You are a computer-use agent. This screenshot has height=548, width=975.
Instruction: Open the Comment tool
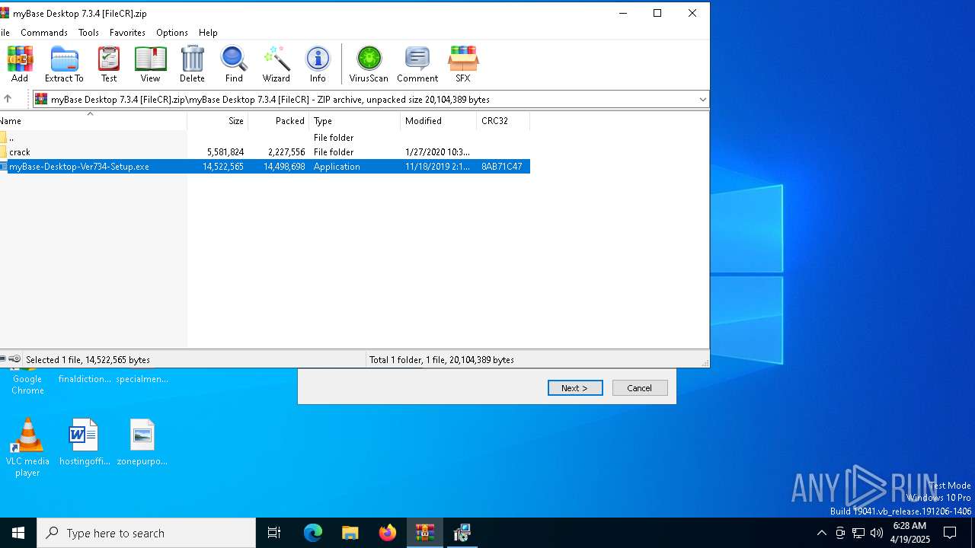[x=417, y=65]
